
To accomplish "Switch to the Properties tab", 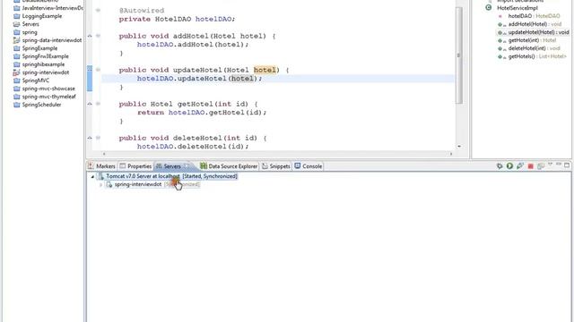I will tap(135, 166).
